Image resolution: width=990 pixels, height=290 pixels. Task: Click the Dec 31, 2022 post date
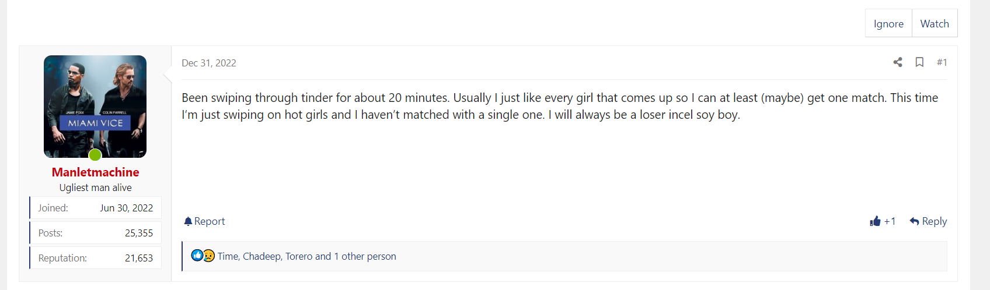(209, 63)
